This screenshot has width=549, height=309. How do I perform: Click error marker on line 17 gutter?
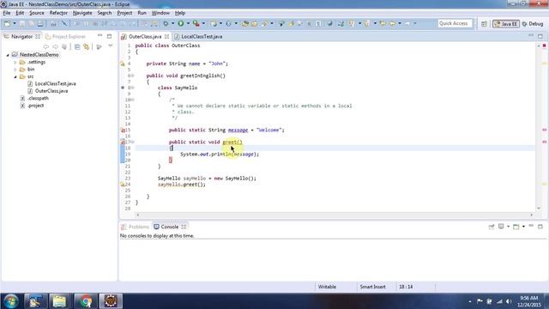tap(123, 142)
